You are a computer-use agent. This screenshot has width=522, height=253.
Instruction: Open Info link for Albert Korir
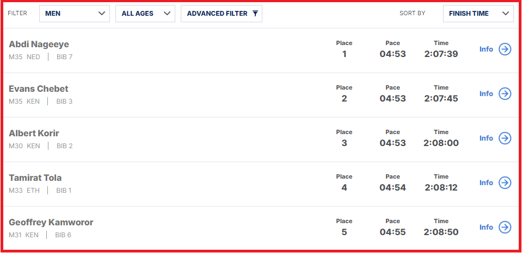point(486,138)
